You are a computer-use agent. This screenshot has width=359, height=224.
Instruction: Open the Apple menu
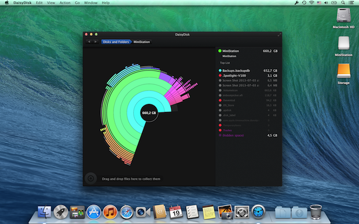pos(6,3)
